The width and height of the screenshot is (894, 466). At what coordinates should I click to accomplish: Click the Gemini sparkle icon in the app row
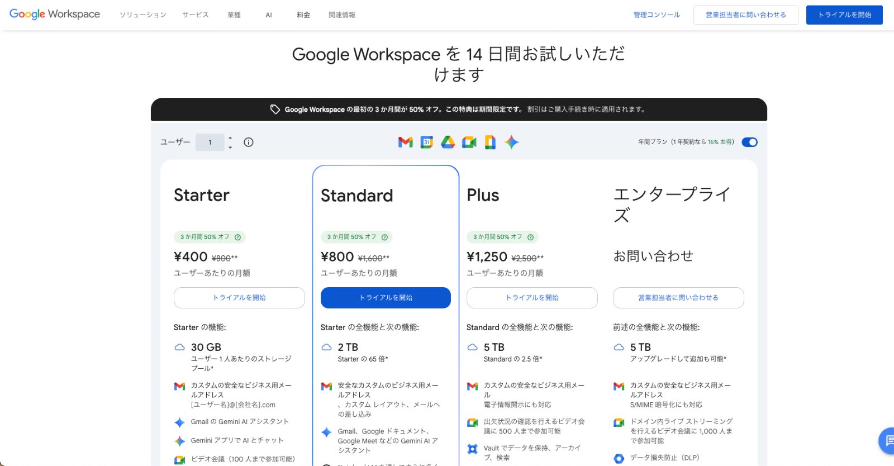(511, 142)
